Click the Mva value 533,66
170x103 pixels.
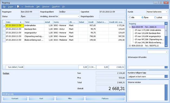(x=110, y=78)
